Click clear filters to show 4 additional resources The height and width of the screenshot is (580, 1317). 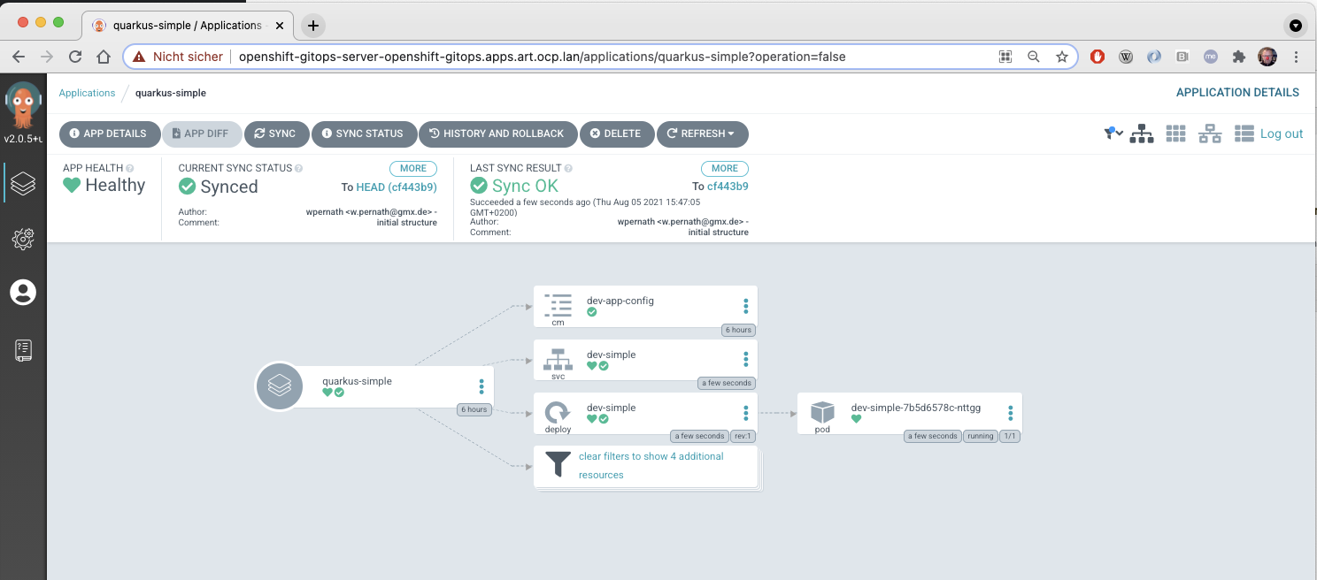point(651,466)
